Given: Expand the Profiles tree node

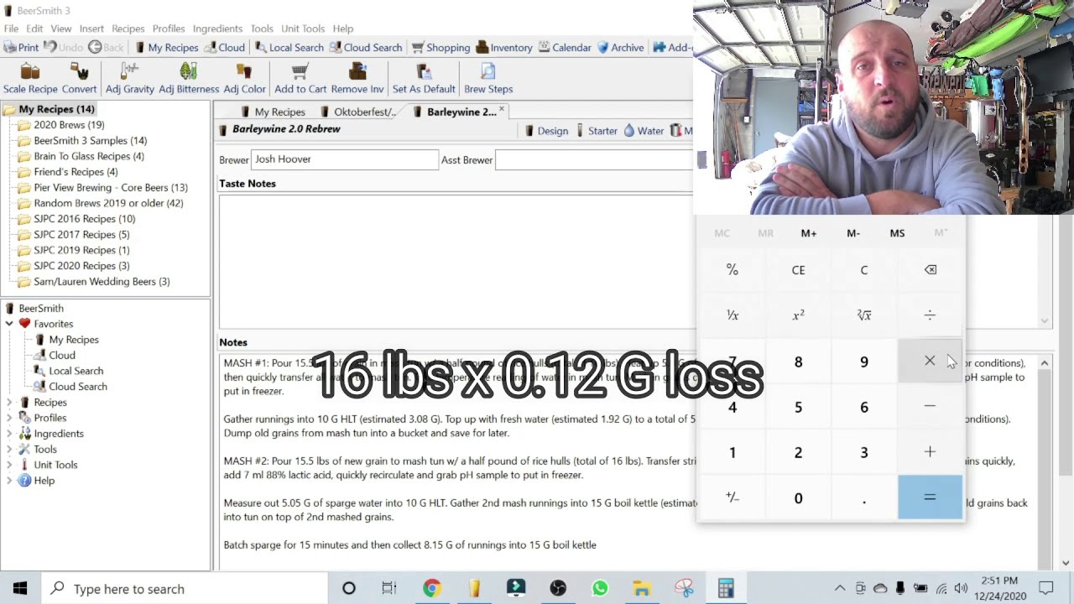Looking at the screenshot, I should click(9, 418).
